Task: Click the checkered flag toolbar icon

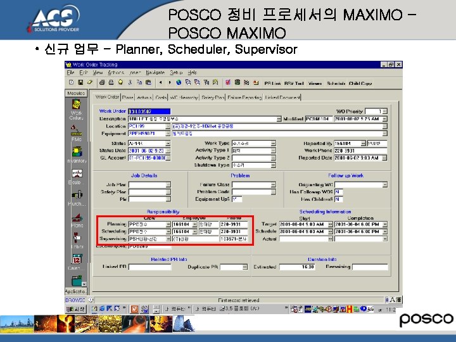Action: (x=246, y=82)
